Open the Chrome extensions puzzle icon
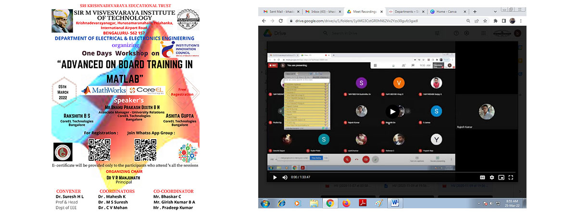This screenshot has height=216, width=577. (x=496, y=21)
